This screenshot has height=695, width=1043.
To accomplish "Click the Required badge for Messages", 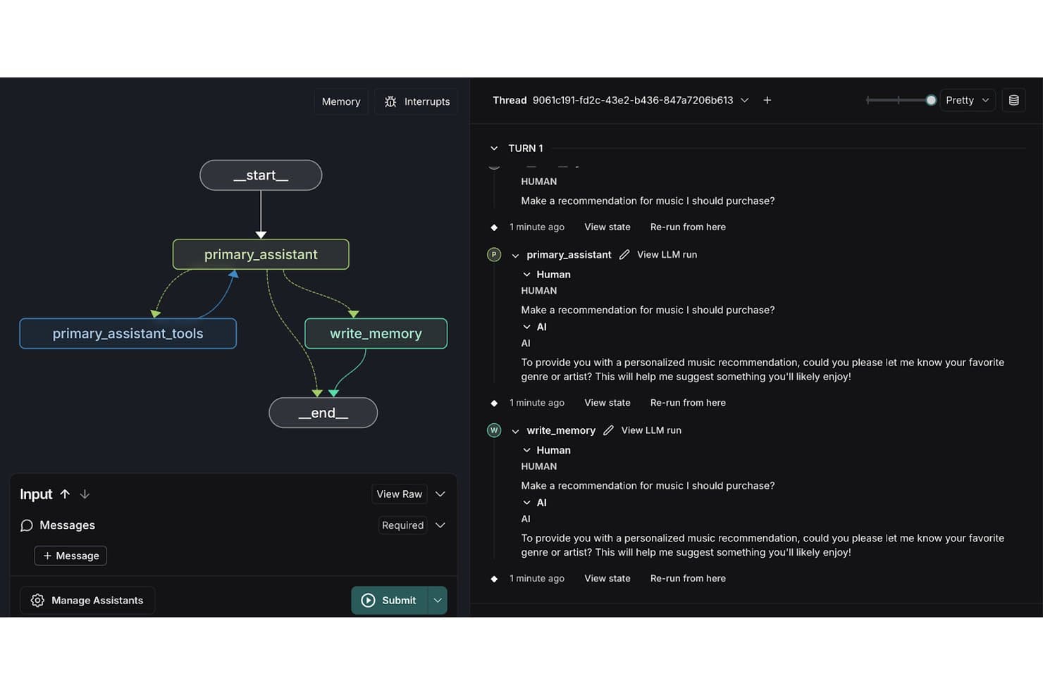I will 403,525.
